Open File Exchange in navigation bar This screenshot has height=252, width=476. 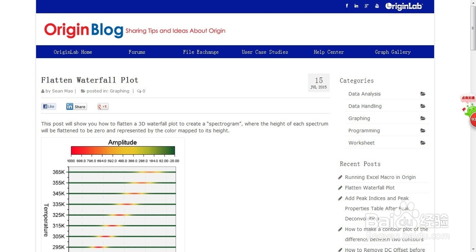[x=201, y=52]
